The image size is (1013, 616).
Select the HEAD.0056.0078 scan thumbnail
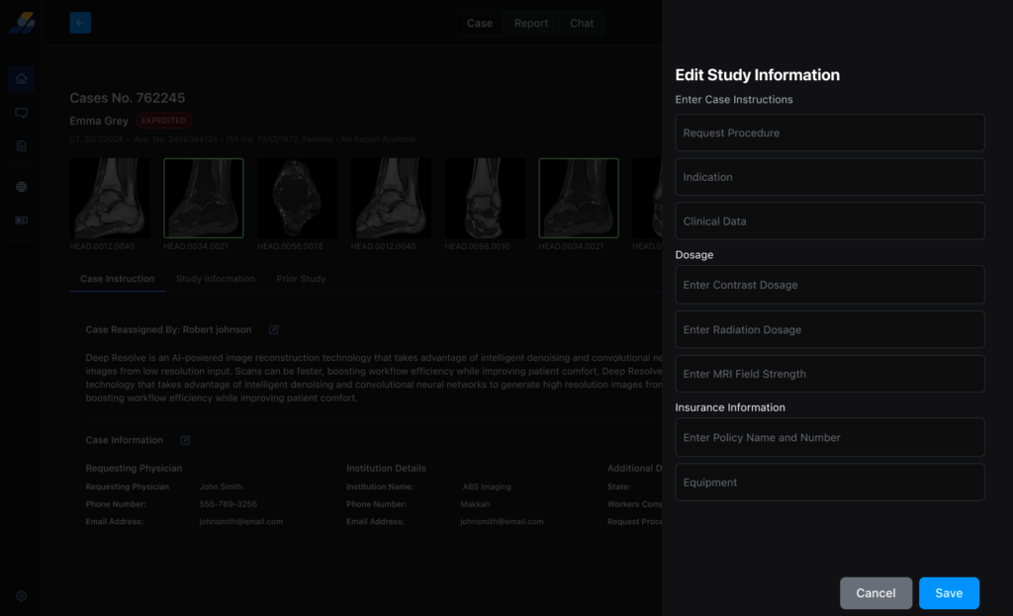click(297, 198)
